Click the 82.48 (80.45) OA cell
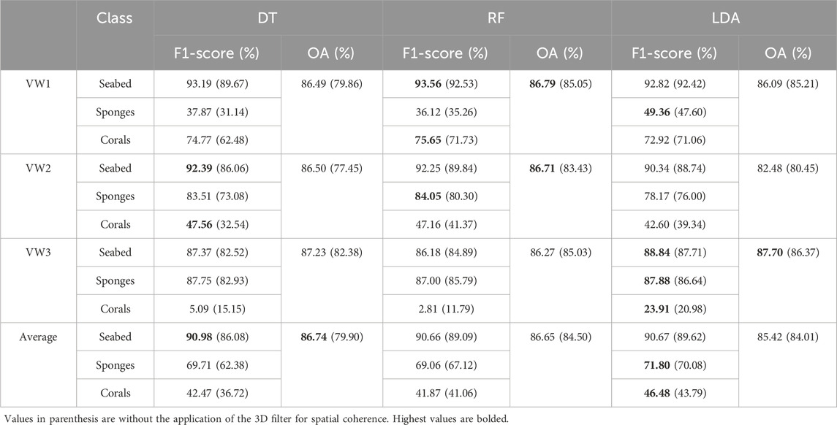 [x=787, y=168]
